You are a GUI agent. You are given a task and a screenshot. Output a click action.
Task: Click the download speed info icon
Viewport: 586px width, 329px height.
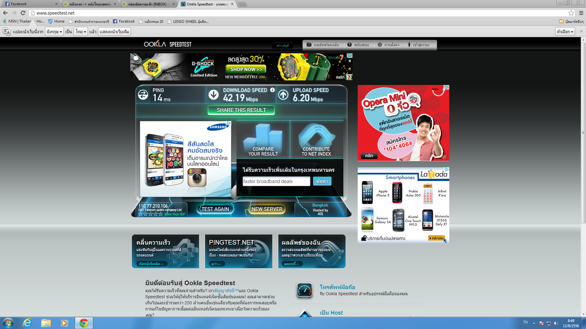click(273, 90)
